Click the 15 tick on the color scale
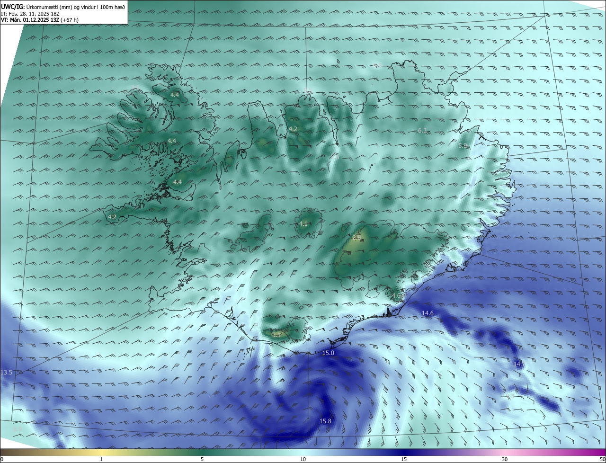606x463 pixels. coord(404,459)
